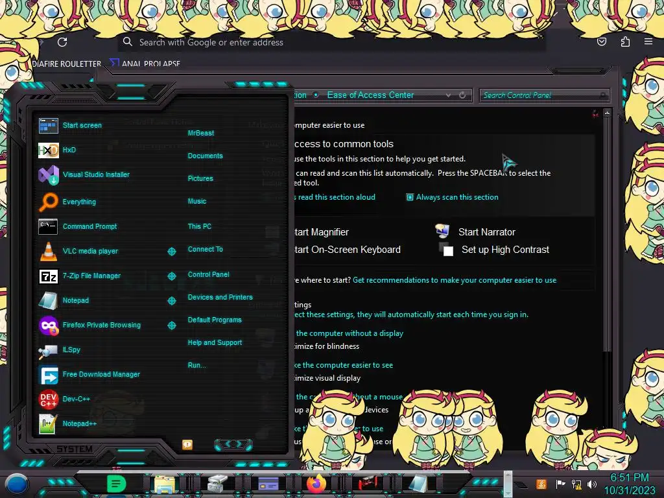Open Devices and Printers
664x498 pixels.
pos(220,297)
